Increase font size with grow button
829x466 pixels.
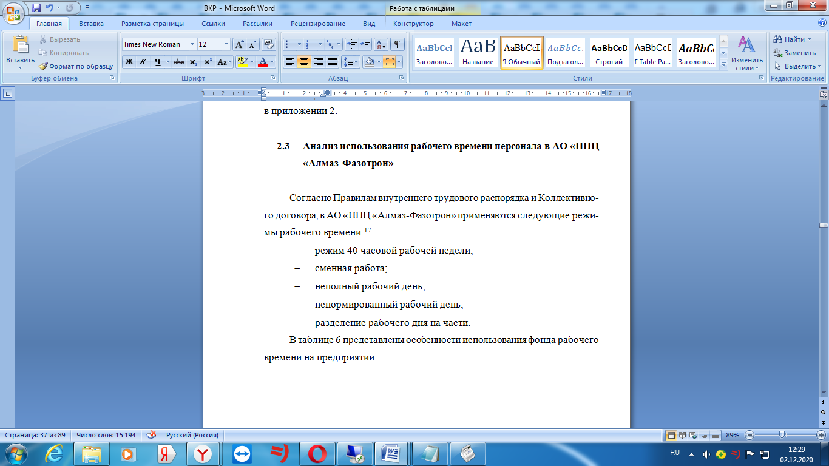coord(240,44)
